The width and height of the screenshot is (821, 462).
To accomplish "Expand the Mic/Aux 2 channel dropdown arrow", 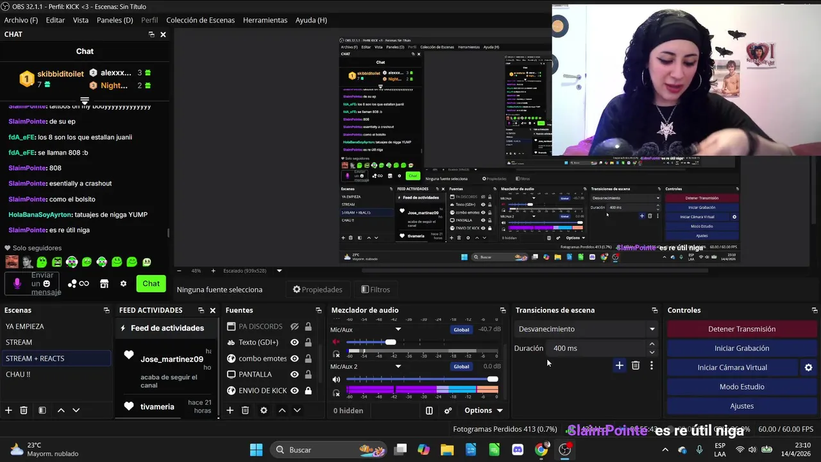I will (x=398, y=366).
